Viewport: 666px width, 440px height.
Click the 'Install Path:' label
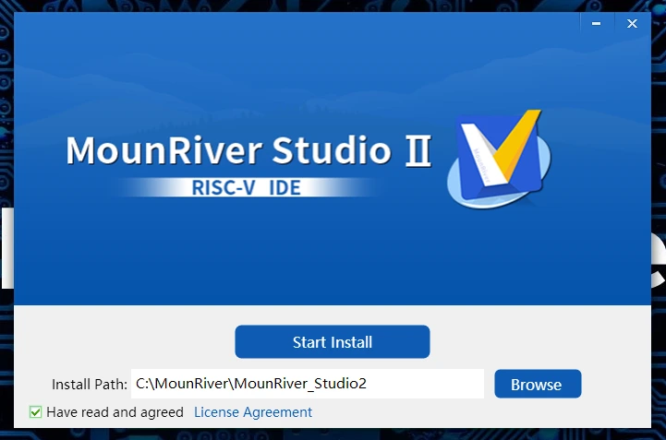(x=90, y=385)
